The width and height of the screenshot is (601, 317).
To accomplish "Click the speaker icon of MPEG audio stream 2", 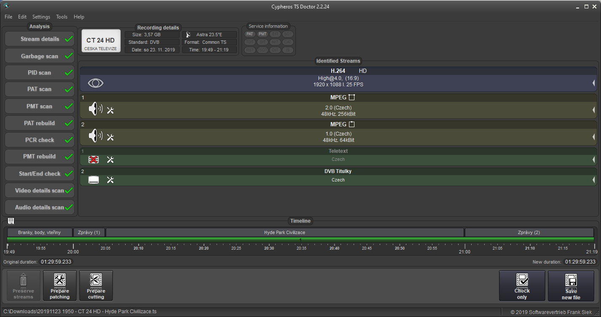I will tap(95, 136).
